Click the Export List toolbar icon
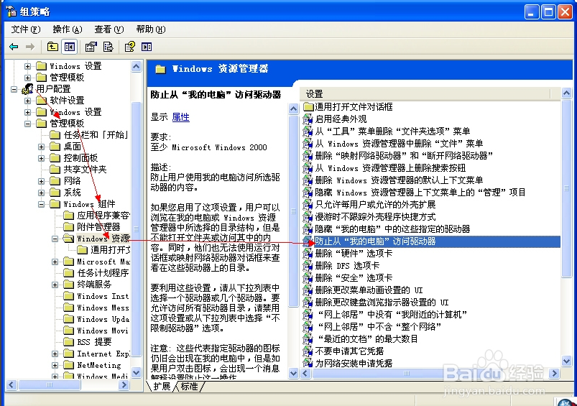The width and height of the screenshot is (577, 406). (x=109, y=47)
